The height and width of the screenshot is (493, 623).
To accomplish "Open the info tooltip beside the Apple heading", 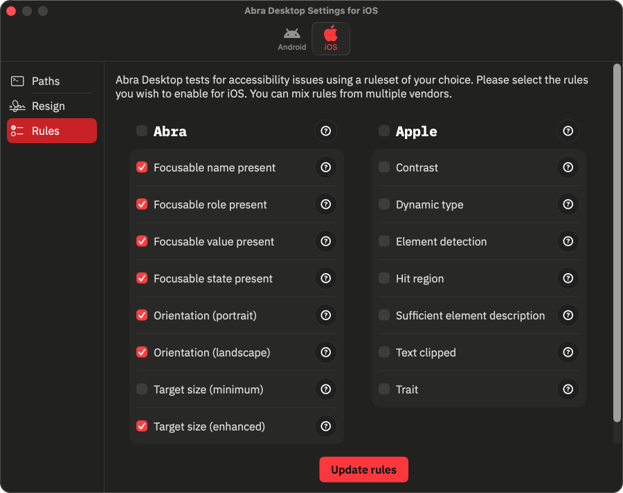I will pos(568,131).
